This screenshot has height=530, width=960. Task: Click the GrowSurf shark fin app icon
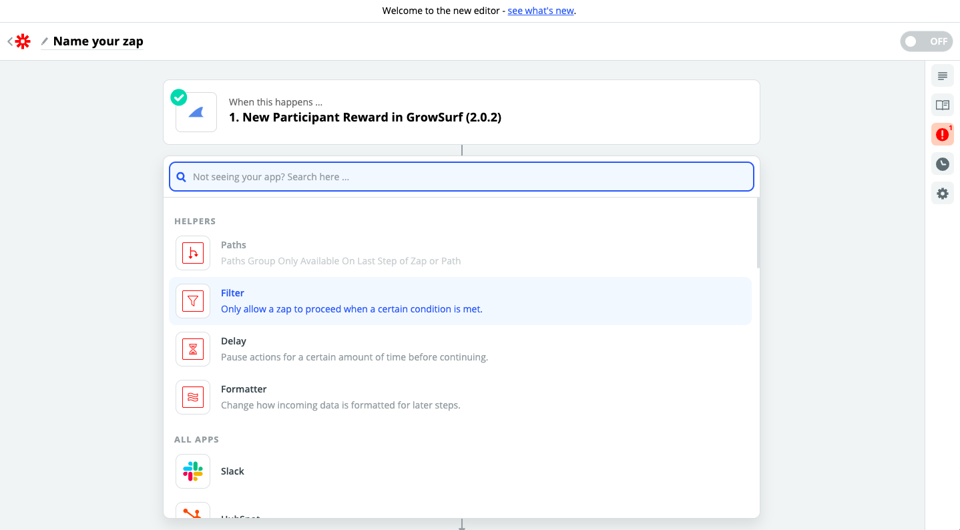pyautogui.click(x=196, y=112)
